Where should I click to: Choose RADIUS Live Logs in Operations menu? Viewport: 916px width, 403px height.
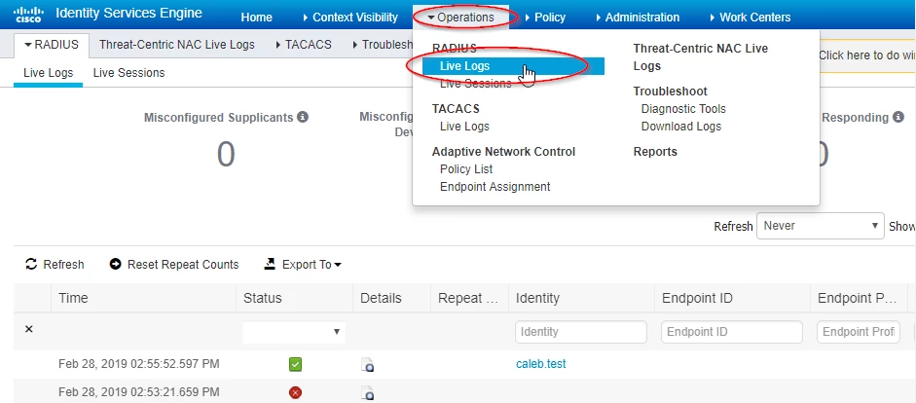tap(514, 66)
